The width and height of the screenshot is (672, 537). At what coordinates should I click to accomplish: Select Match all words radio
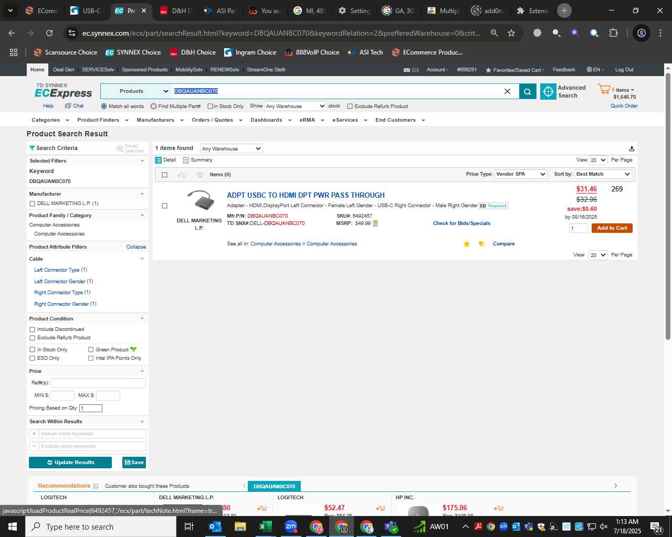[x=104, y=106]
